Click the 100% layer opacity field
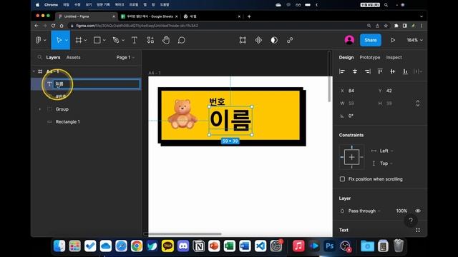This screenshot has width=458, height=257. click(401, 211)
